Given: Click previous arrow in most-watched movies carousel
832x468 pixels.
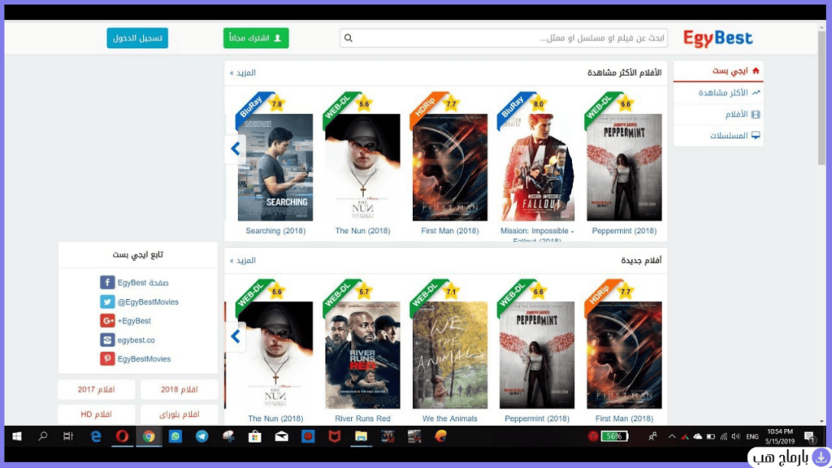Looking at the screenshot, I should [236, 149].
